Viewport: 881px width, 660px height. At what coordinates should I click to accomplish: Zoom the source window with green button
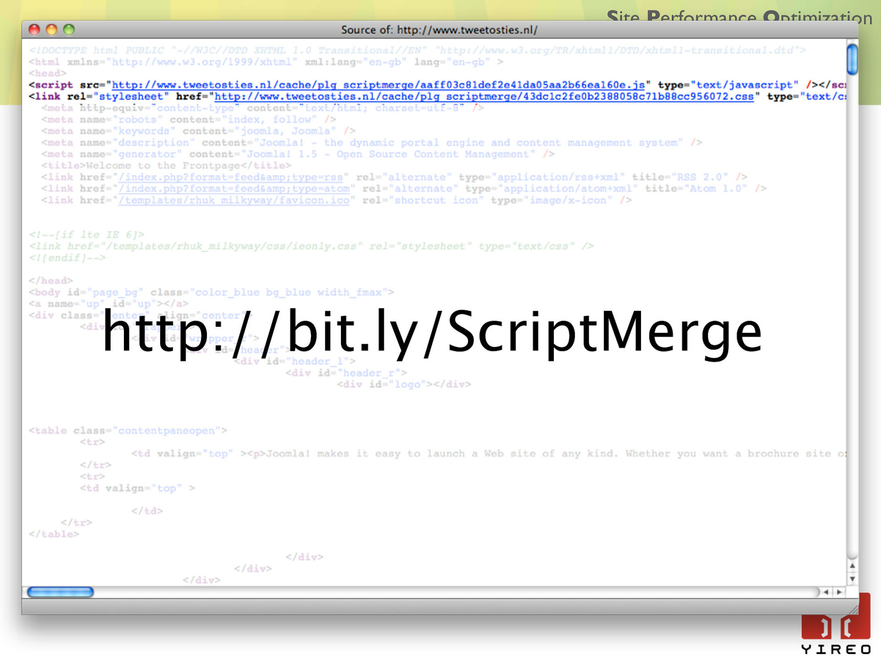point(69,30)
